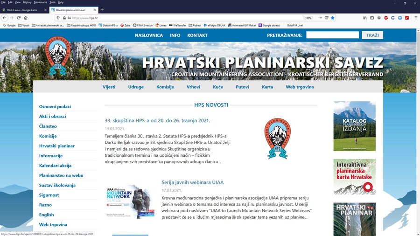Image resolution: width=420 pixels, height=236 pixels.
Task: Focus the PRETRAŽIVANJE search field
Action: pyautogui.click(x=332, y=35)
